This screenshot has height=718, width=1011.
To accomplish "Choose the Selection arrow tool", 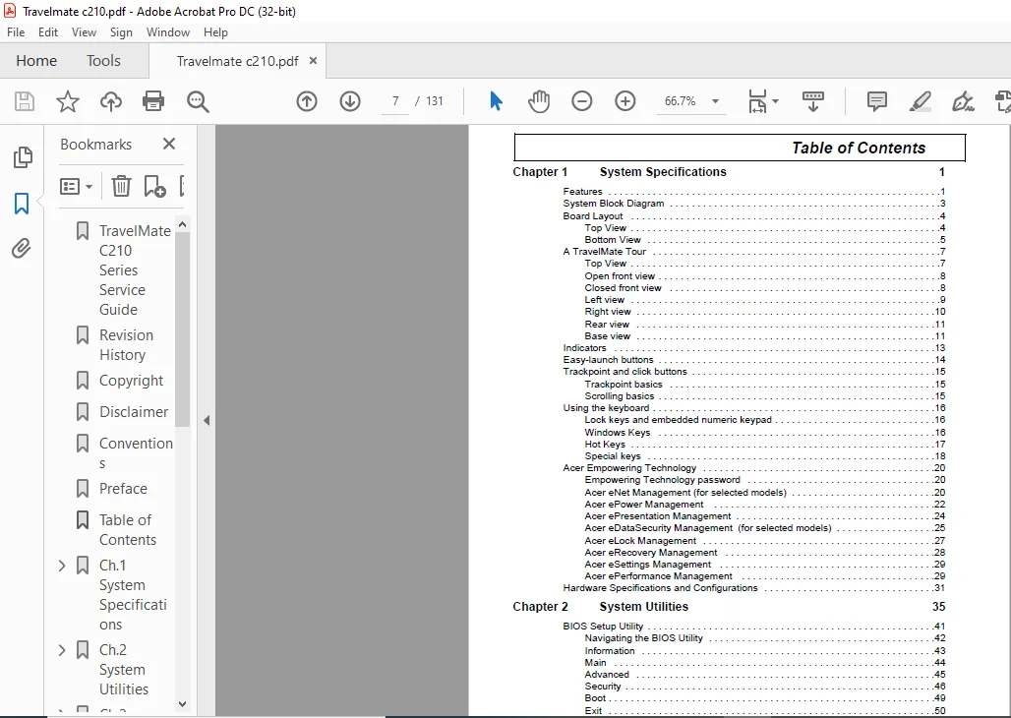I will (x=496, y=101).
